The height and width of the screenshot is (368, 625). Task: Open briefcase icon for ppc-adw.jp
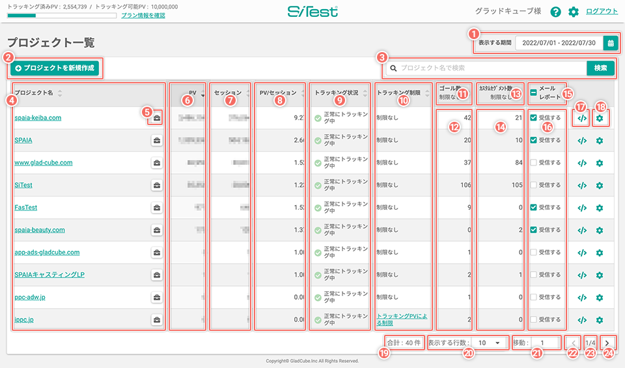pos(157,298)
